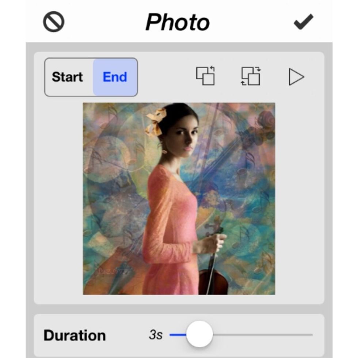Tap the cancel circle-slash icon

click(54, 22)
